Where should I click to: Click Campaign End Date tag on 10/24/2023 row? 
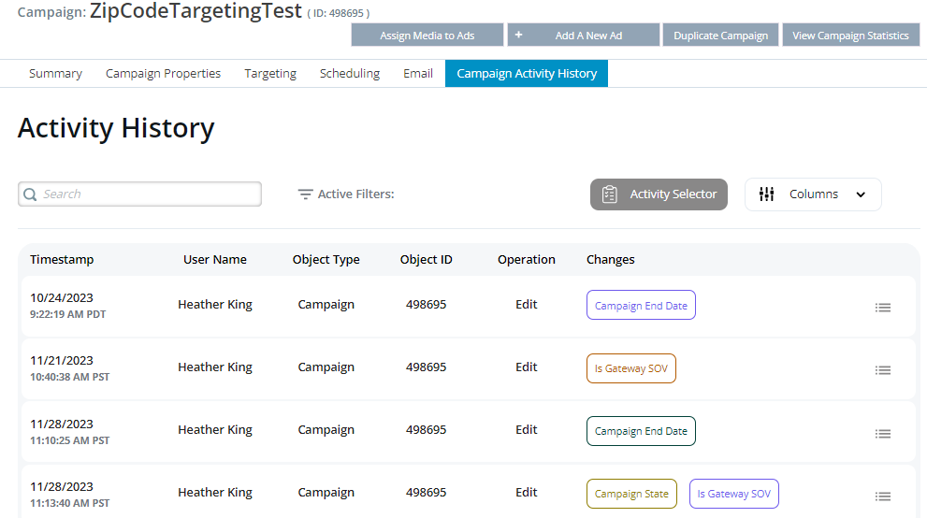pyautogui.click(x=641, y=306)
